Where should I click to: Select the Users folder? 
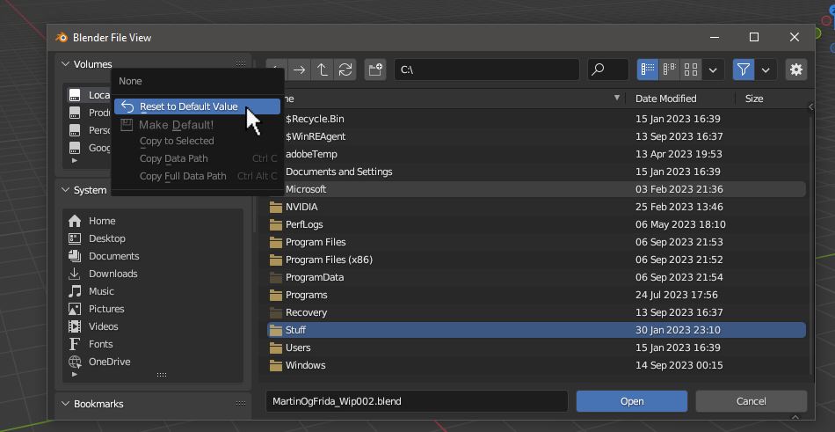pyautogui.click(x=536, y=348)
